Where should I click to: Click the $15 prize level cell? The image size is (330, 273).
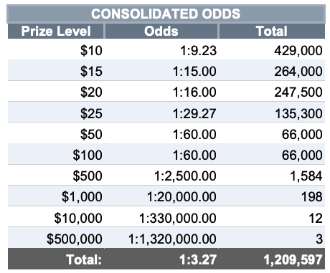point(56,71)
